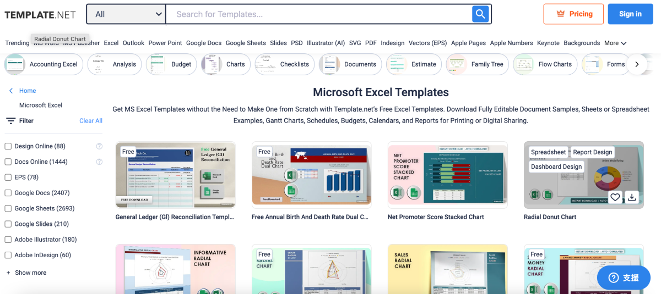Viewport: 661px width, 294px height.
Task: Click help icon next to Docs Online
Action: [x=99, y=162]
